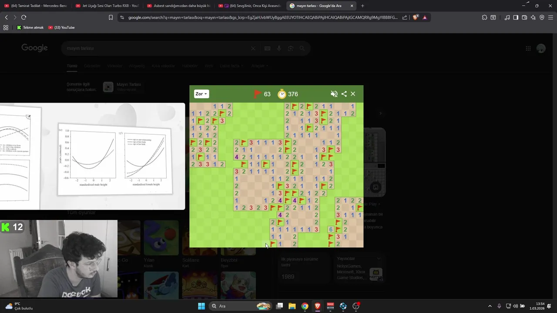Click the revealed cell showing number 6
The width and height of the screenshot is (557, 313).
(x=331, y=230)
